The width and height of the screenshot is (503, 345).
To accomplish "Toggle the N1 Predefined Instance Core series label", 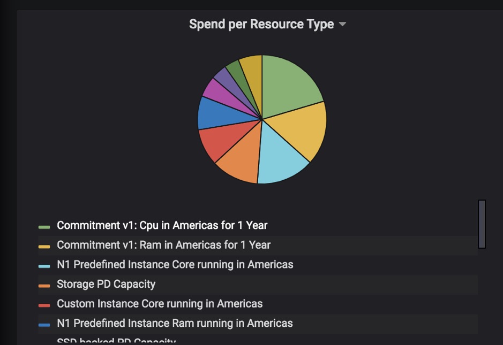I will click(x=175, y=264).
